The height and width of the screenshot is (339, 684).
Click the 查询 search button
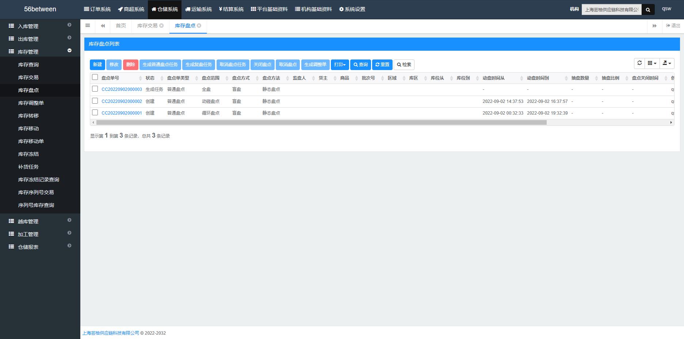click(x=360, y=65)
